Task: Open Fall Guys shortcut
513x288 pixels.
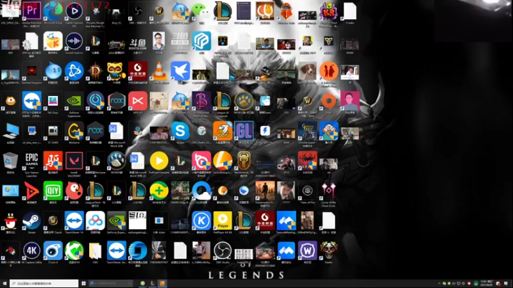Action: pos(53,101)
